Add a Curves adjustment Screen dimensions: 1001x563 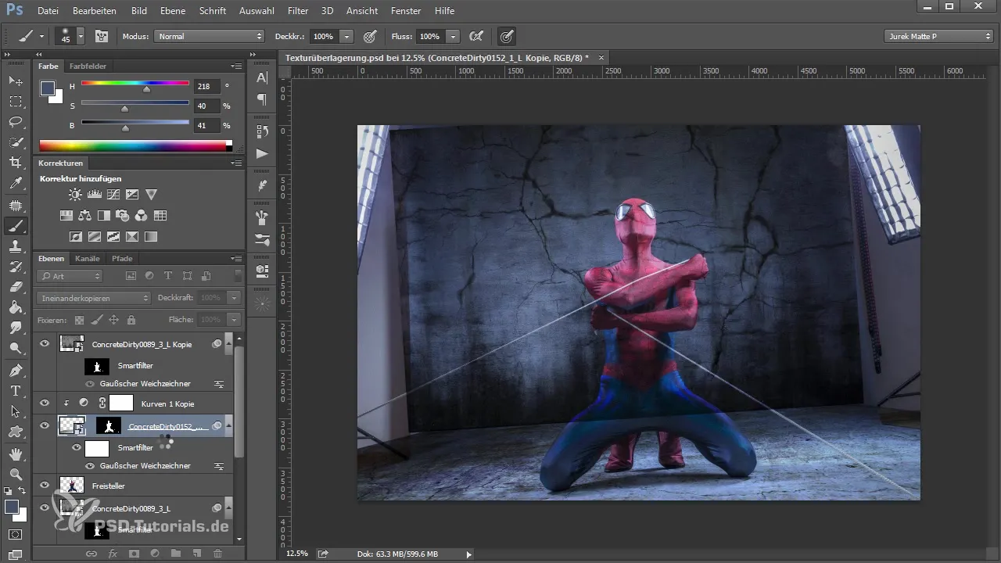(113, 194)
